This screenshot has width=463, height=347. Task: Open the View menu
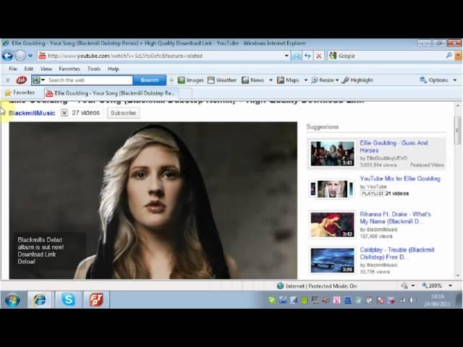pyautogui.click(x=46, y=69)
